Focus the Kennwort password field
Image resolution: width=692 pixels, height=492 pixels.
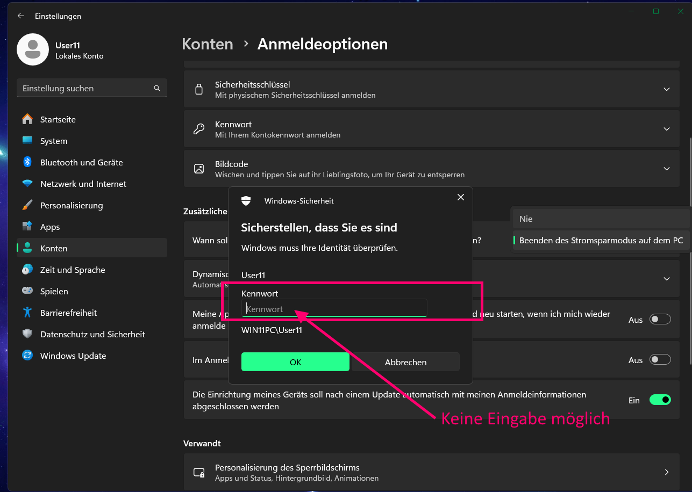coord(334,308)
